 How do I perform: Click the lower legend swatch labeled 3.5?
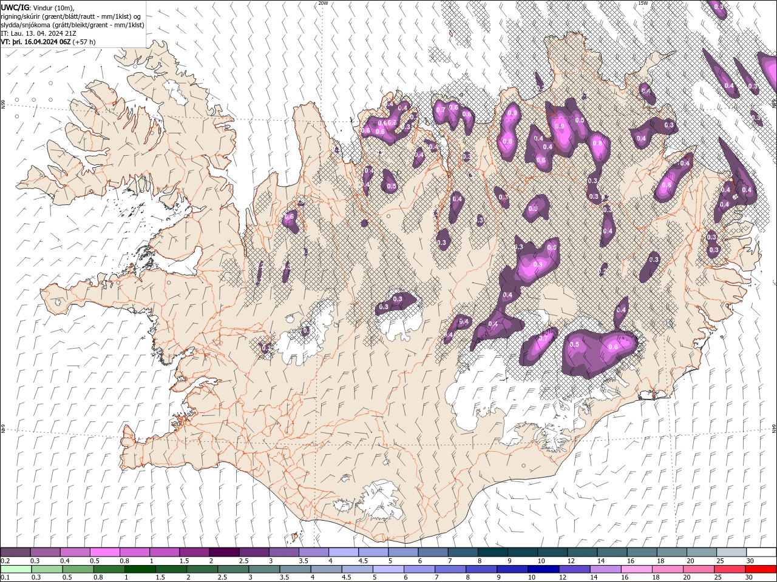[295, 569]
